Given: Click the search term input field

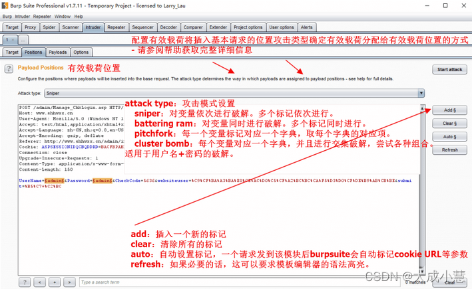Looking at the screenshot, I should 241,282.
